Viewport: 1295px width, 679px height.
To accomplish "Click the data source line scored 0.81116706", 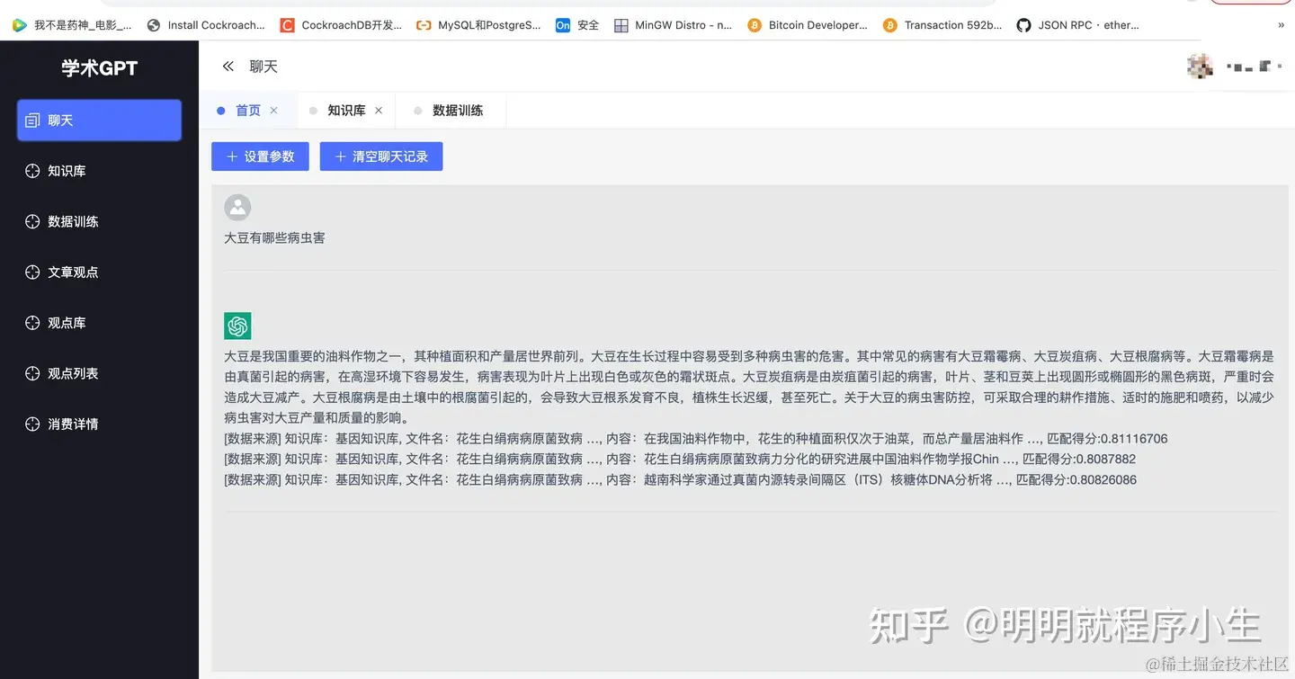I will pyautogui.click(x=696, y=439).
